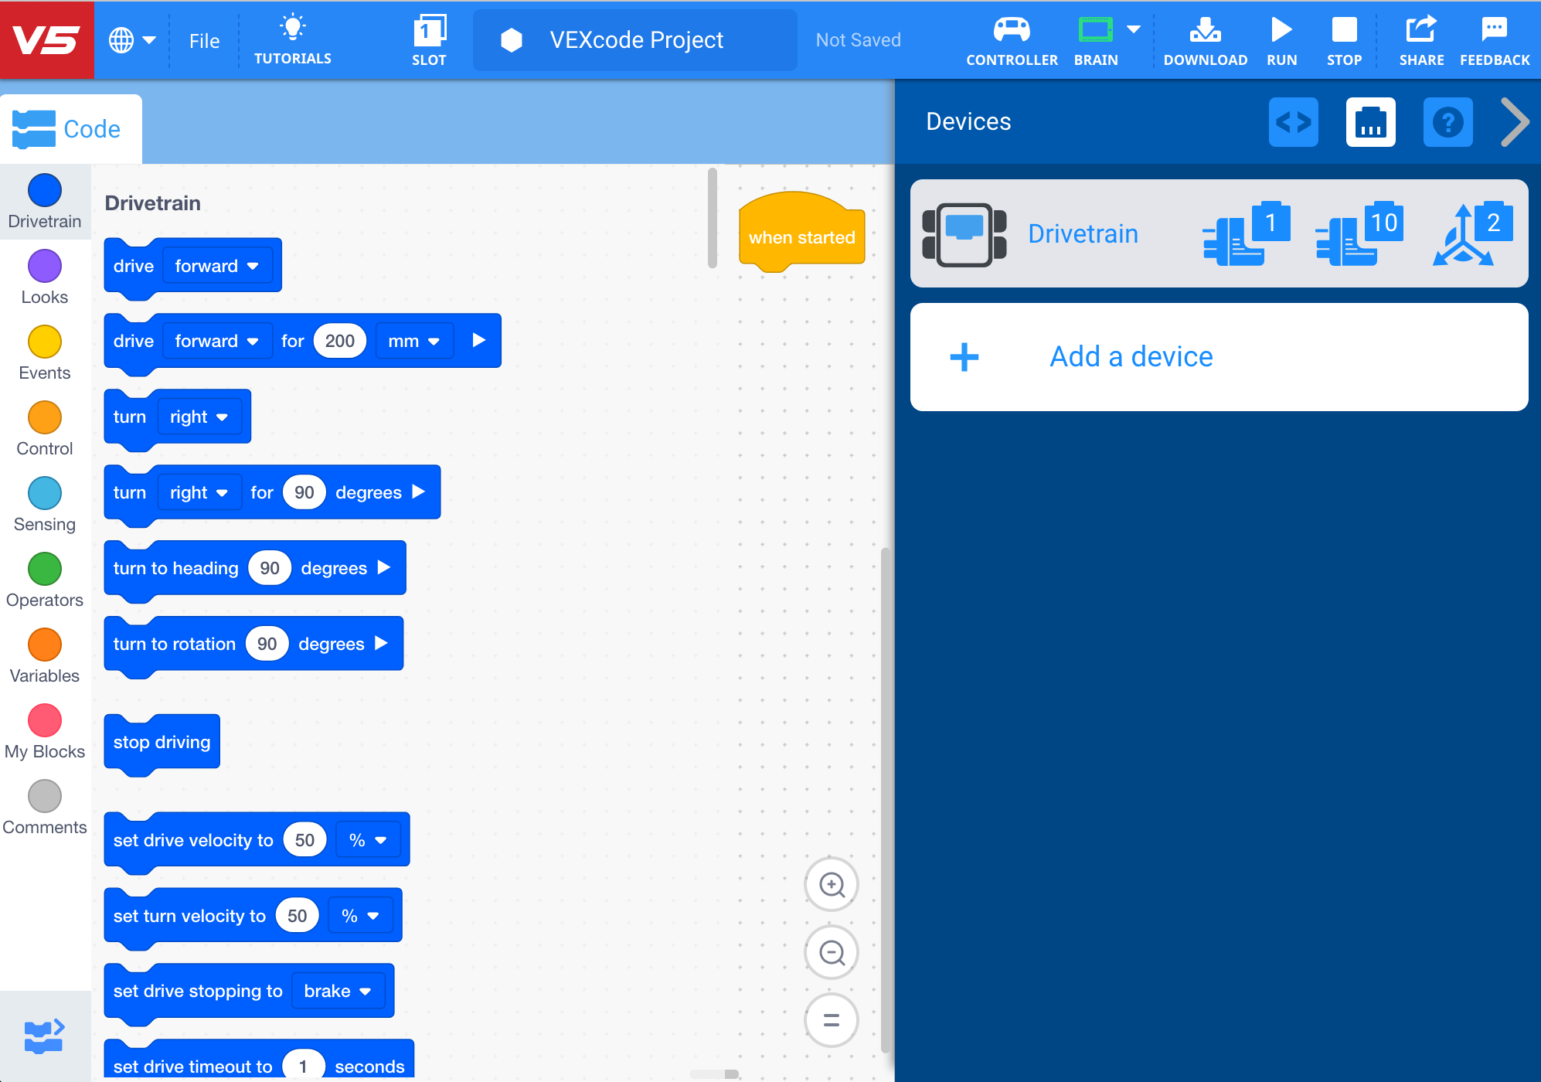Click Add a device
Viewport: 1541px width, 1082px height.
[1131, 356]
